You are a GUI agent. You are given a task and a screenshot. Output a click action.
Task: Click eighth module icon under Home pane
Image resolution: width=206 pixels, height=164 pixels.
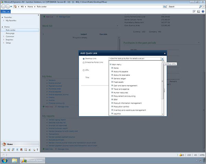(34, 150)
